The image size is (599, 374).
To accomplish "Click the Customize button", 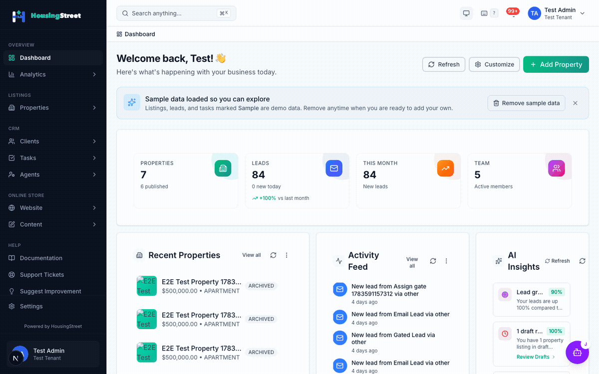I will click(x=494, y=64).
